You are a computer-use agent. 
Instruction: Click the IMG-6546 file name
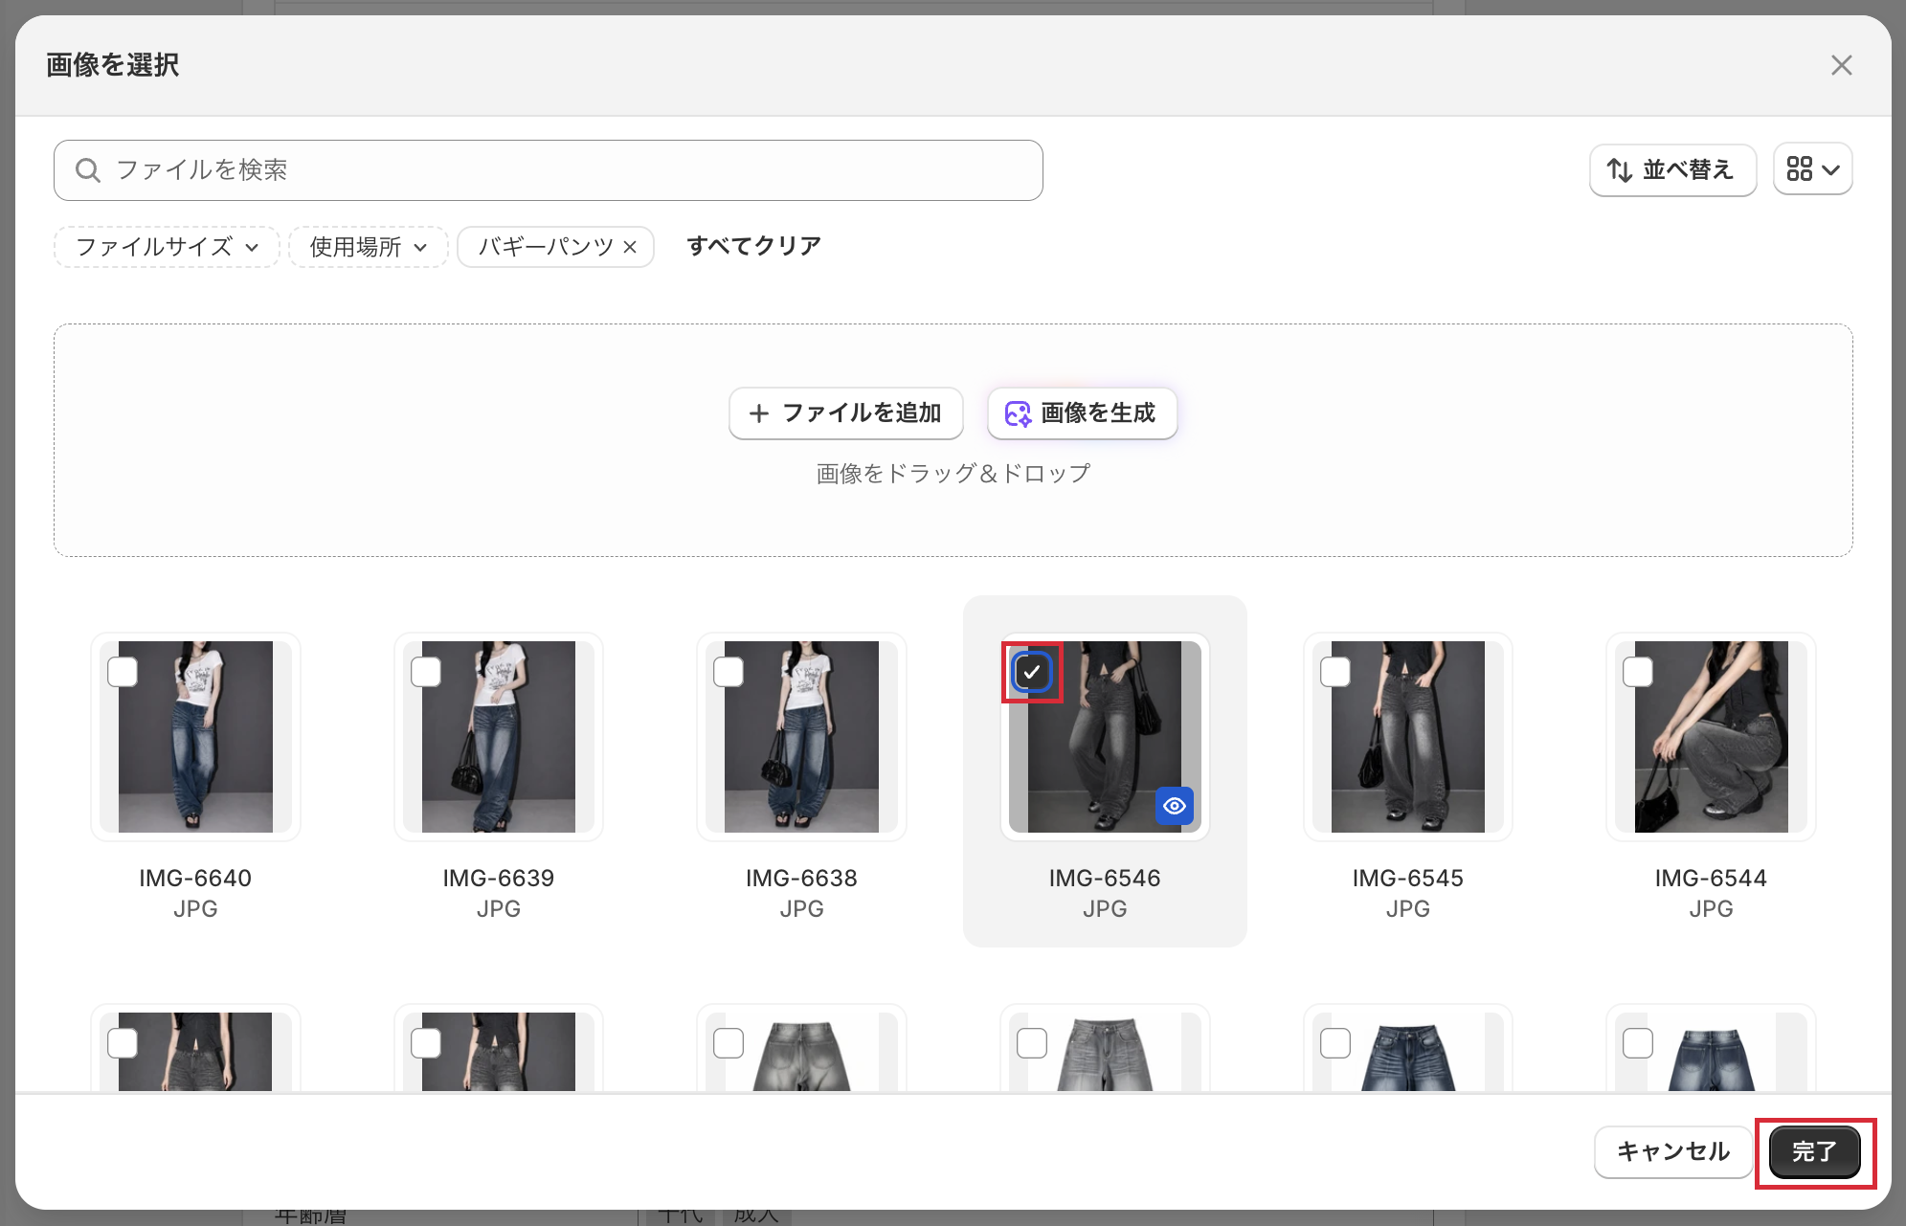click(x=1105, y=878)
